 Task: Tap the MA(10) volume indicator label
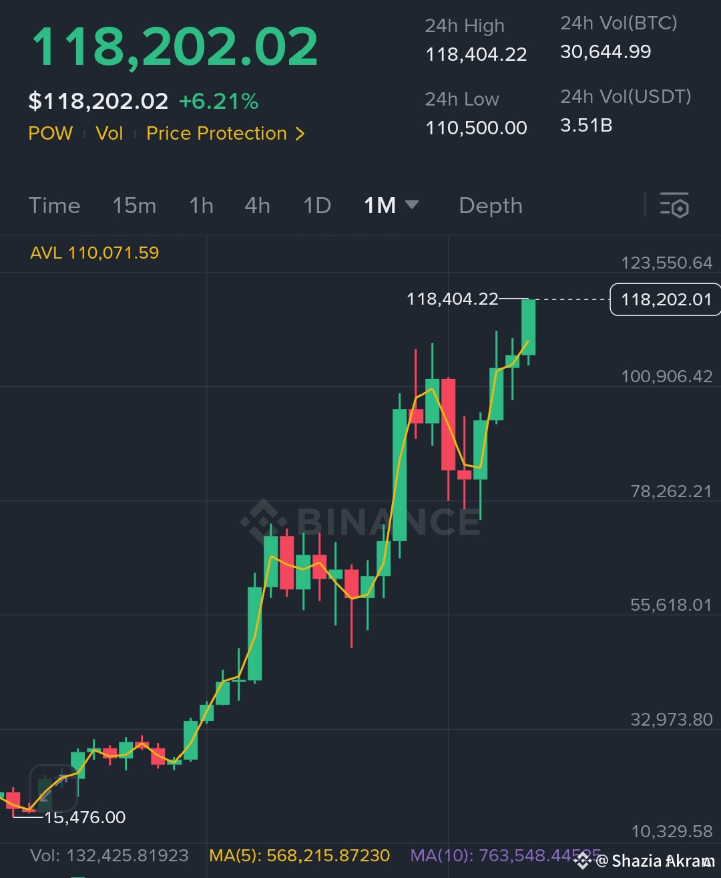pos(505,855)
